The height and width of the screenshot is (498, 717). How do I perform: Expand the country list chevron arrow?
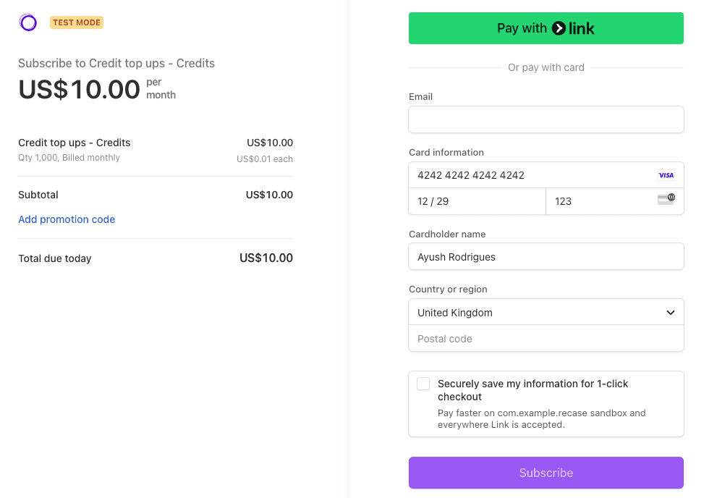(671, 313)
